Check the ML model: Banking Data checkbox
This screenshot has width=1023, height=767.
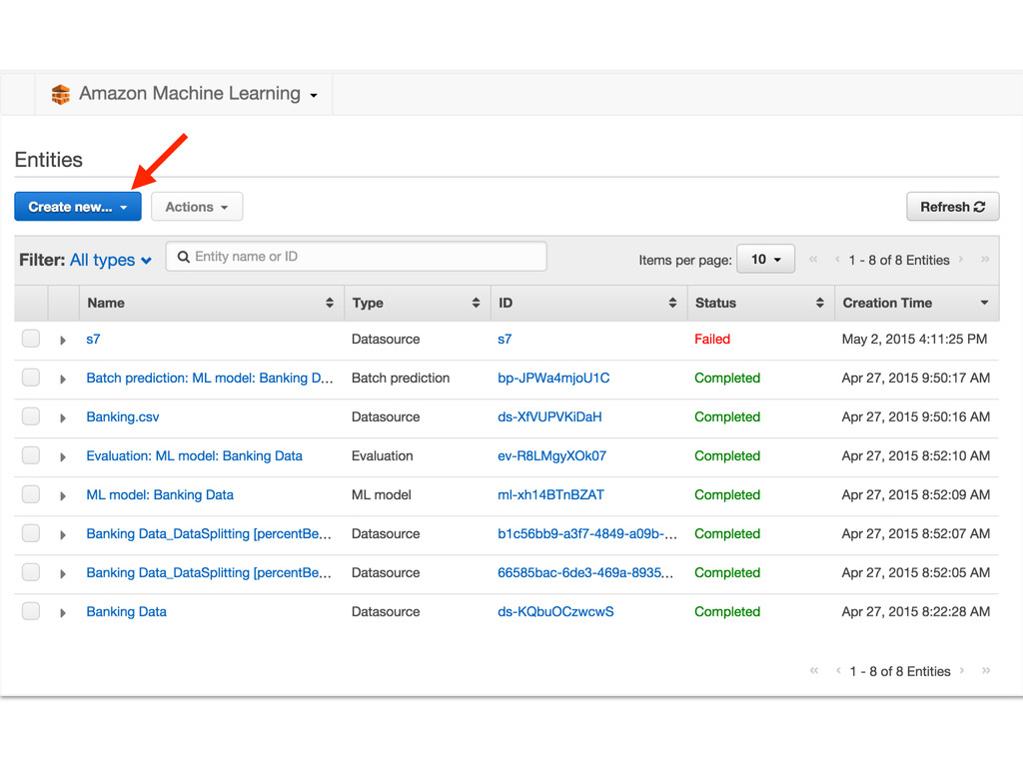tap(31, 494)
